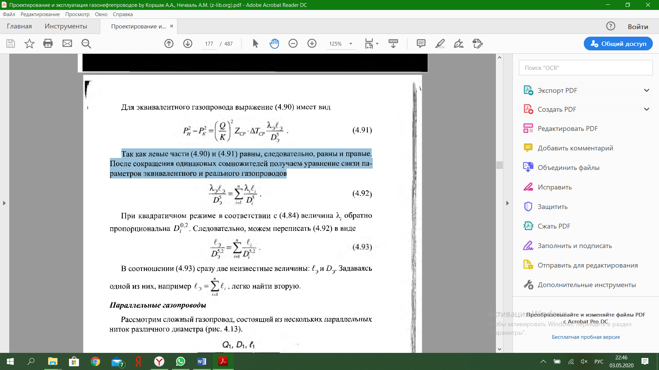Click the vertical scrollbar thumb
659x370 pixels.
click(x=499, y=165)
